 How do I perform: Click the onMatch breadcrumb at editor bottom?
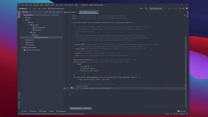click(87, 109)
